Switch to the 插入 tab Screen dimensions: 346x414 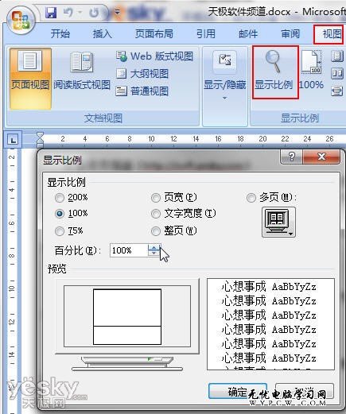(102, 34)
